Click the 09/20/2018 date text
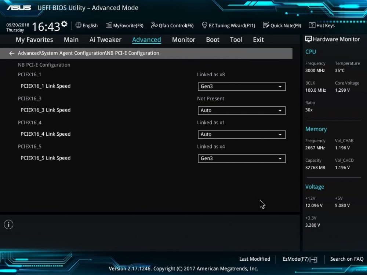Viewport: 367px width, 275px height. pyautogui.click(x=18, y=25)
